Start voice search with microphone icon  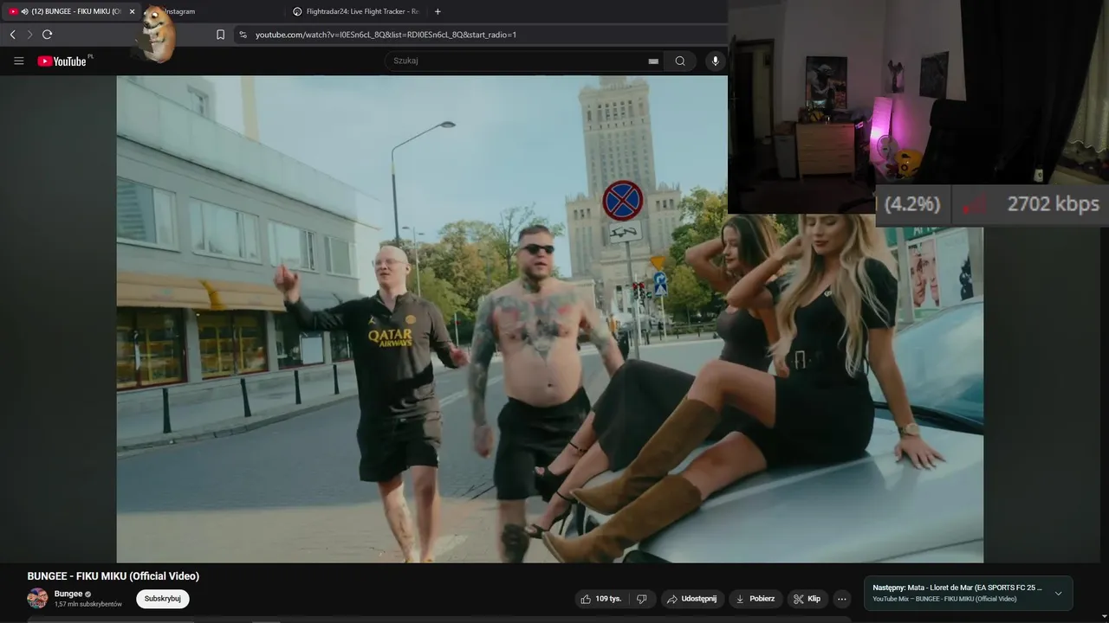pyautogui.click(x=715, y=61)
